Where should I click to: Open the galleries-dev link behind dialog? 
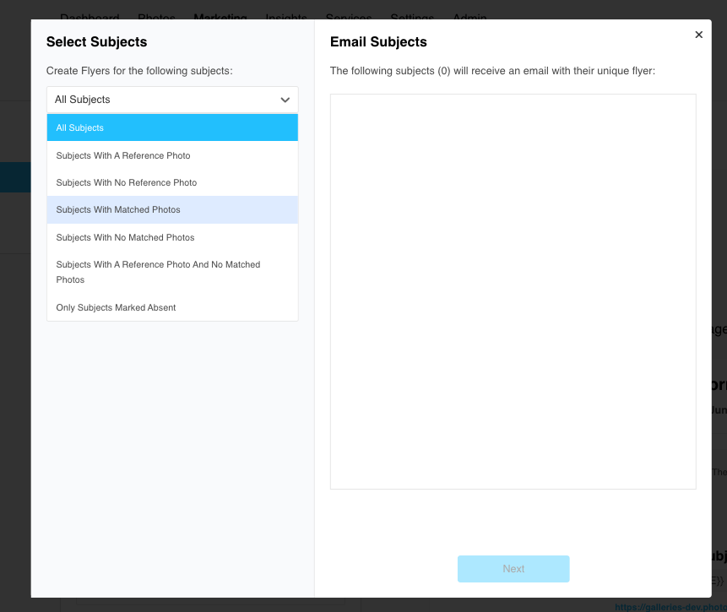[x=670, y=607]
